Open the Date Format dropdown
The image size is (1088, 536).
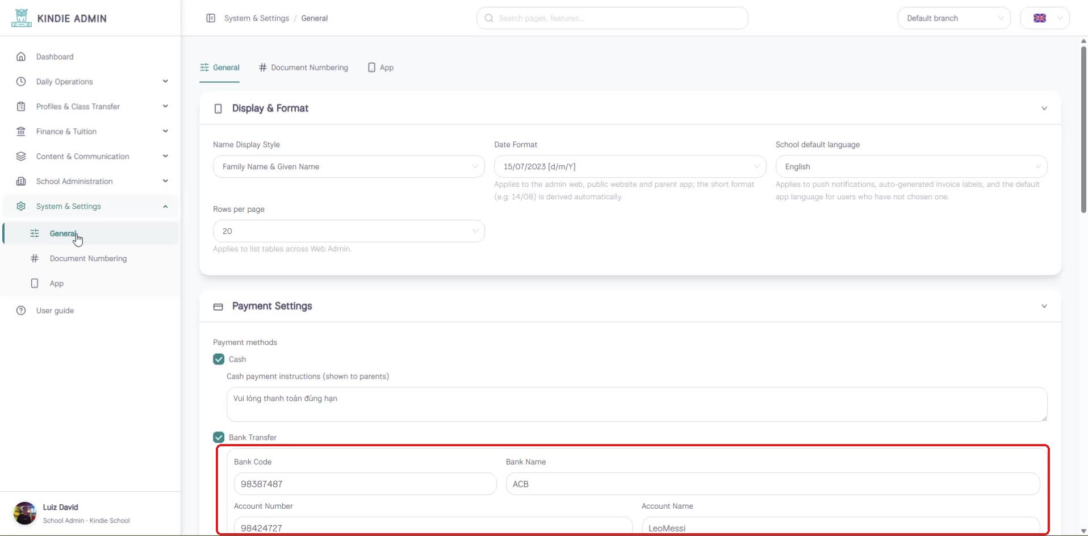pos(630,167)
